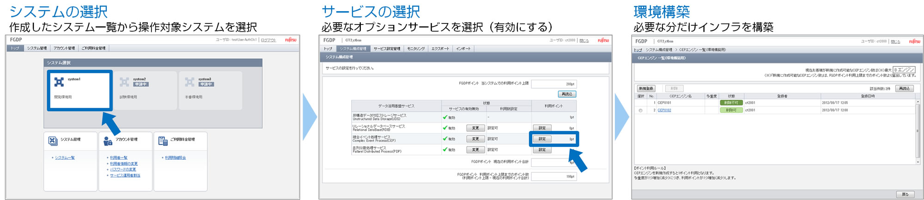Click the ご利用料金管理 panel icon

pyautogui.click(x=163, y=141)
